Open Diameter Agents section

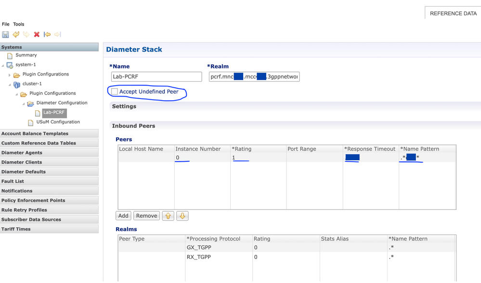click(50, 153)
